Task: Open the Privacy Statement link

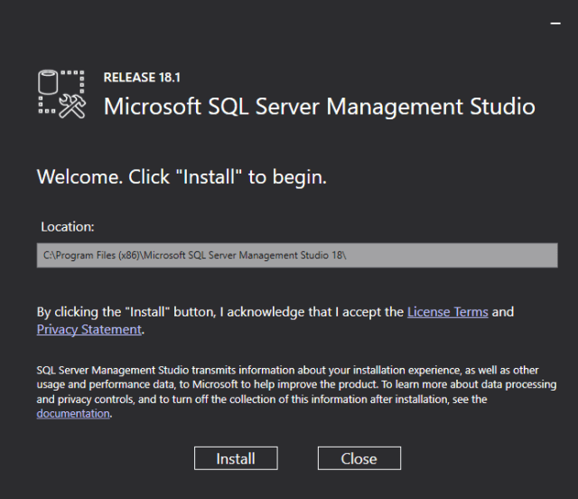Action: [89, 330]
